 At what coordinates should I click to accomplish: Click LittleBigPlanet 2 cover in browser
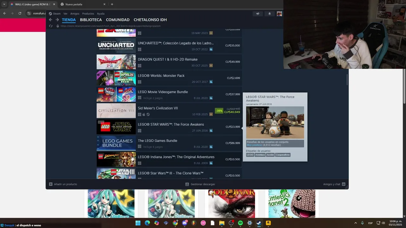pos(292,204)
